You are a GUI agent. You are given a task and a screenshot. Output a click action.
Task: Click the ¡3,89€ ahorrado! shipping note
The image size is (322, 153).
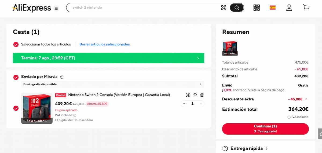(253, 90)
